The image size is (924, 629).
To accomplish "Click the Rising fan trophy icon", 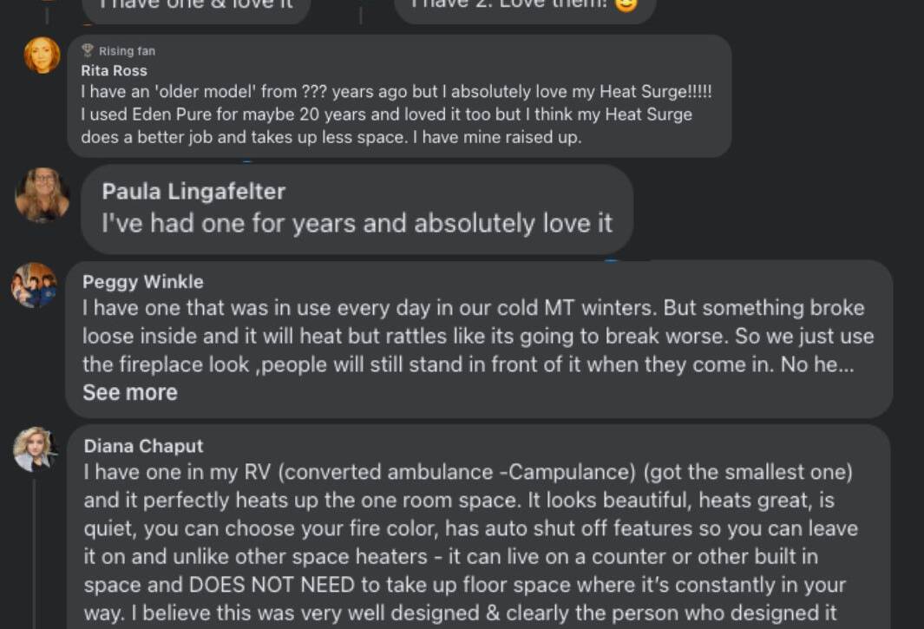I will 87,50.
